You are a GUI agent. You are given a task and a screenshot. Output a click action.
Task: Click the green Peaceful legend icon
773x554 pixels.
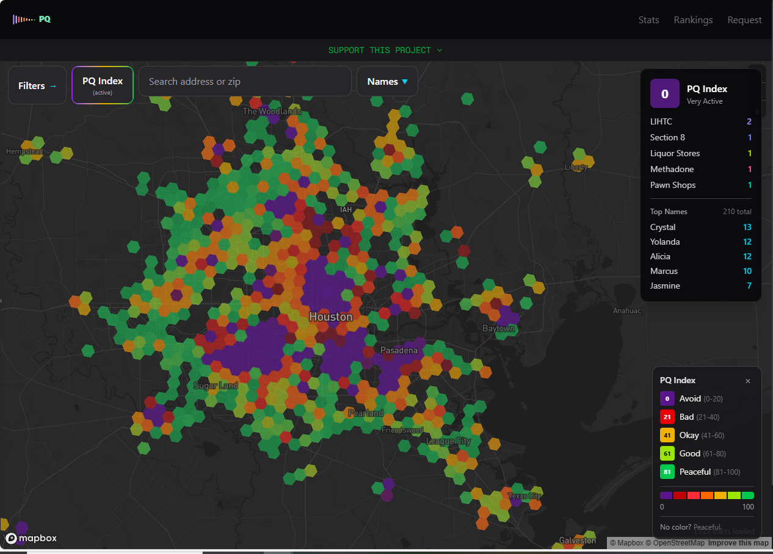(667, 472)
